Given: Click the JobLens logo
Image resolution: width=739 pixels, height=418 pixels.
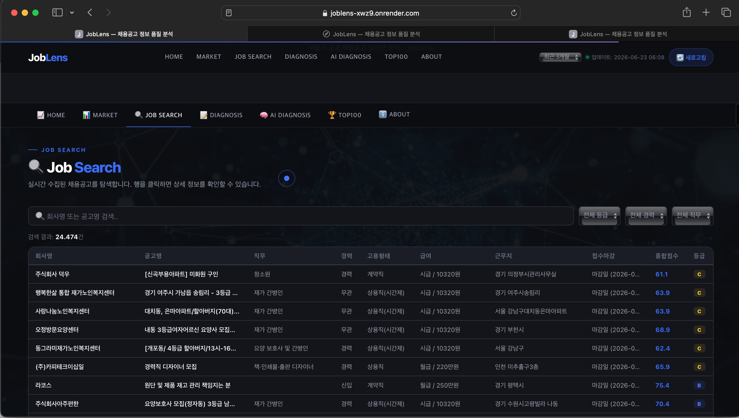Looking at the screenshot, I should coord(48,57).
